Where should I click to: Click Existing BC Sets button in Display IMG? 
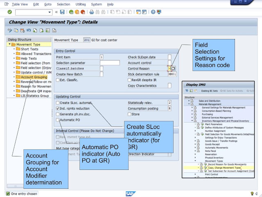pyautogui.click(x=209, y=91)
